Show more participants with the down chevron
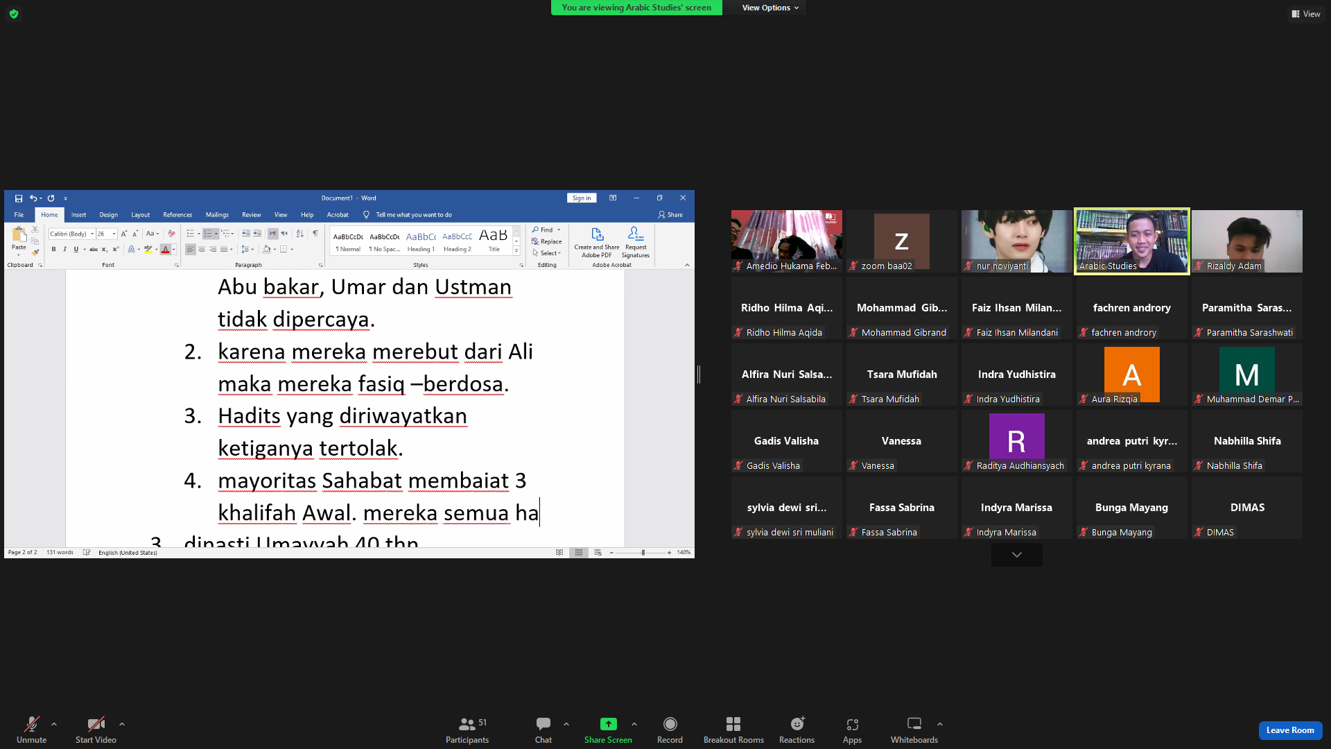Image resolution: width=1331 pixels, height=749 pixels. coord(1017,555)
